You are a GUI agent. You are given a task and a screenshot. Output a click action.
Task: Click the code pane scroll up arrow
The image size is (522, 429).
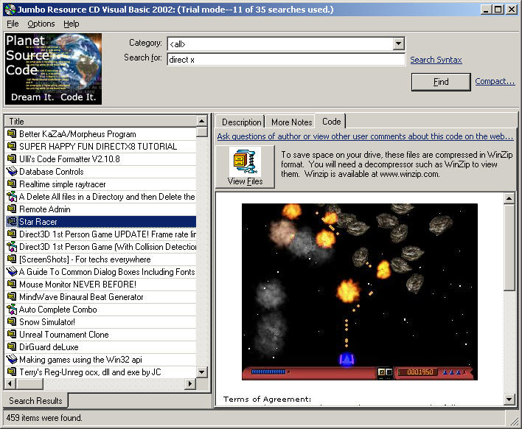coord(509,198)
